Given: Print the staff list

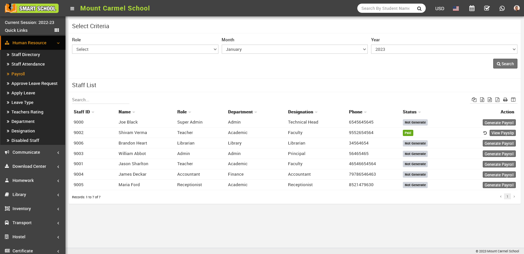Looking at the screenshot, I should pyautogui.click(x=505, y=100).
